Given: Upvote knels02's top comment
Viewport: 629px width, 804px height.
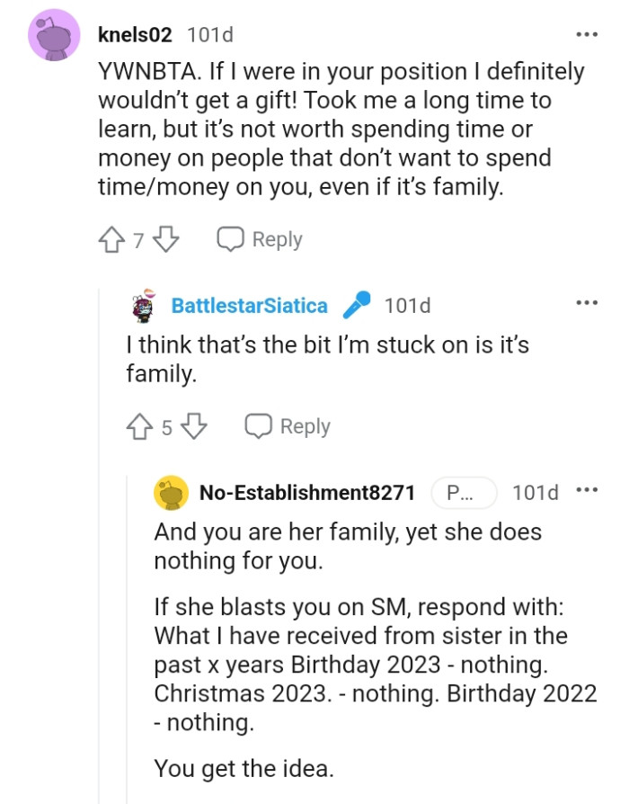Looking at the screenshot, I should (111, 239).
